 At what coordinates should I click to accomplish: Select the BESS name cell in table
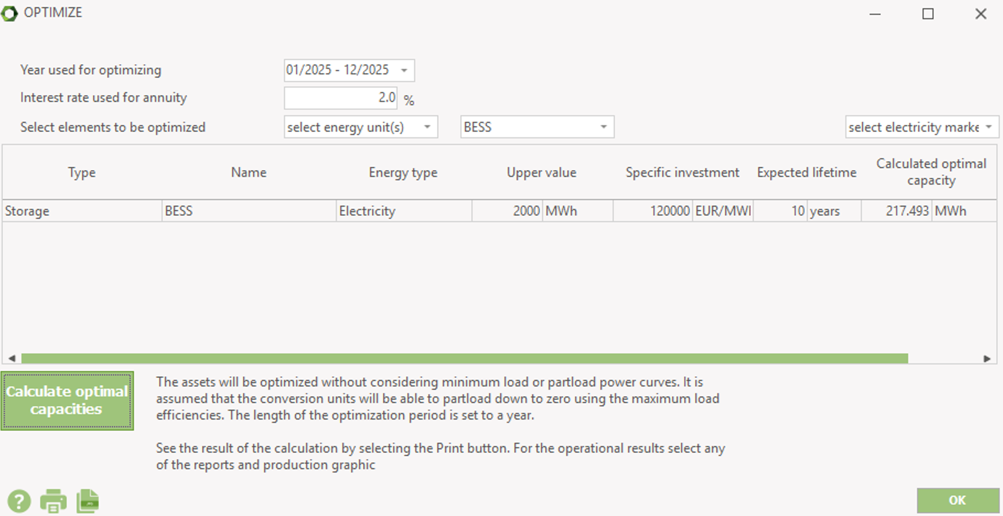pos(248,211)
